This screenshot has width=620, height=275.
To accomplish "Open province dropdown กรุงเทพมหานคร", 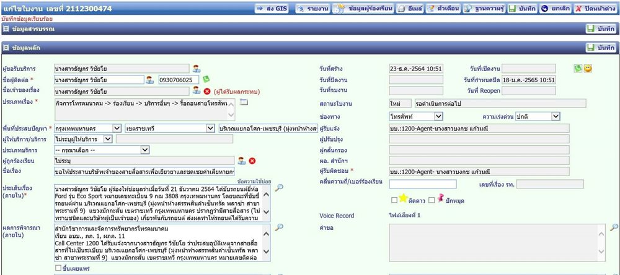I will point(88,129).
